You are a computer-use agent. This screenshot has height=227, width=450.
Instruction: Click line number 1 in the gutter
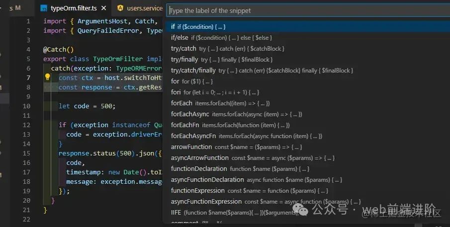pyautogui.click(x=28, y=21)
